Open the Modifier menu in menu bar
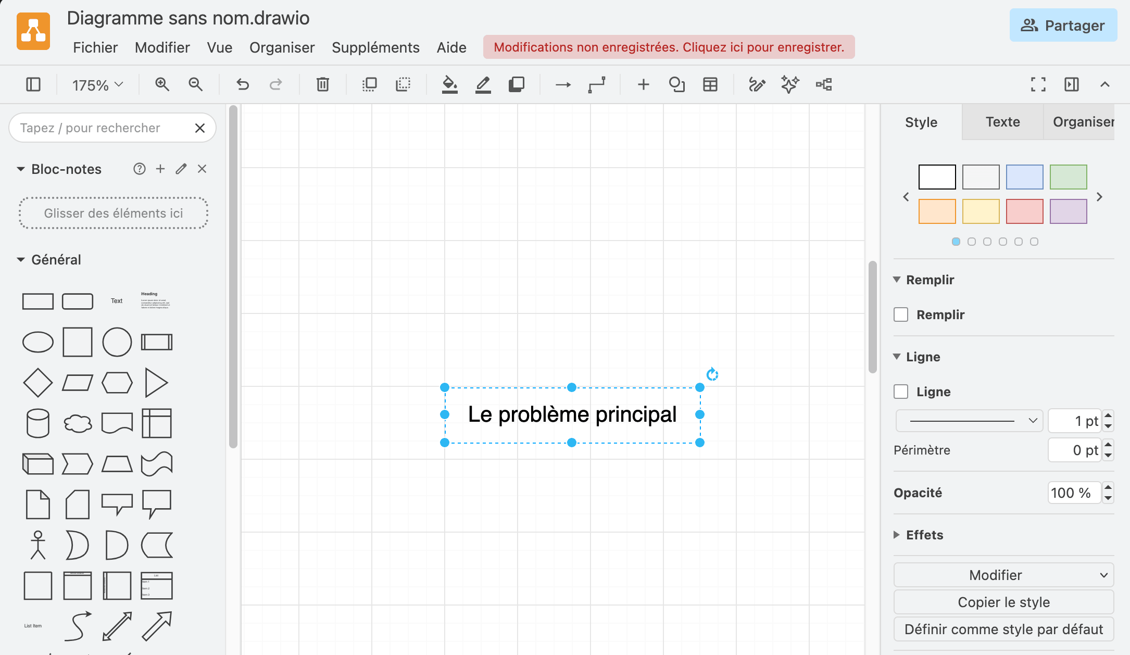Screen dimensions: 1130x655 click(x=162, y=47)
